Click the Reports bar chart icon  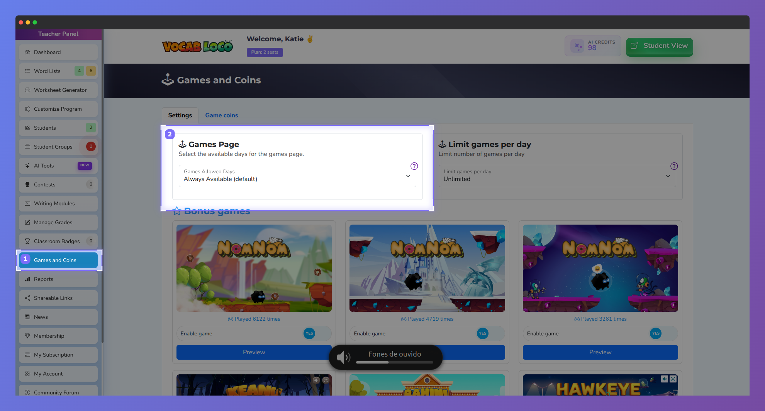coord(27,279)
